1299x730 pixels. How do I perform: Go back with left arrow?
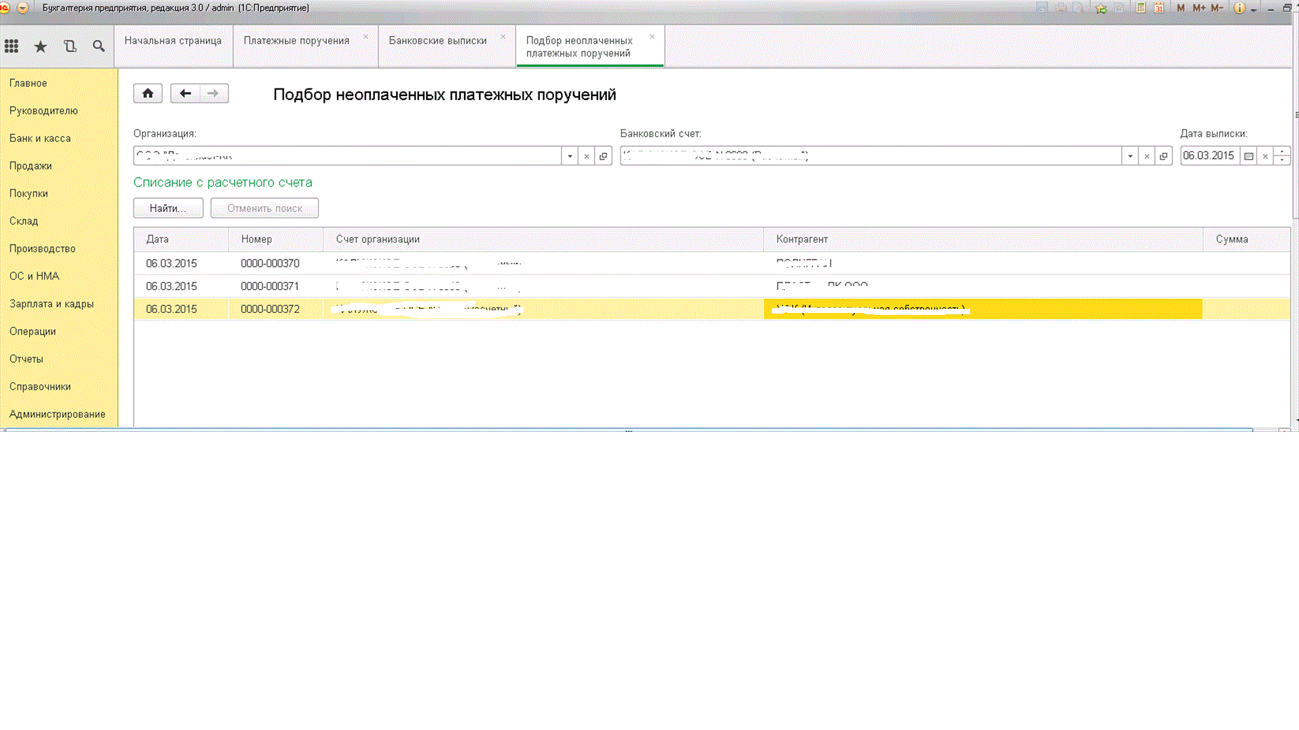(185, 93)
